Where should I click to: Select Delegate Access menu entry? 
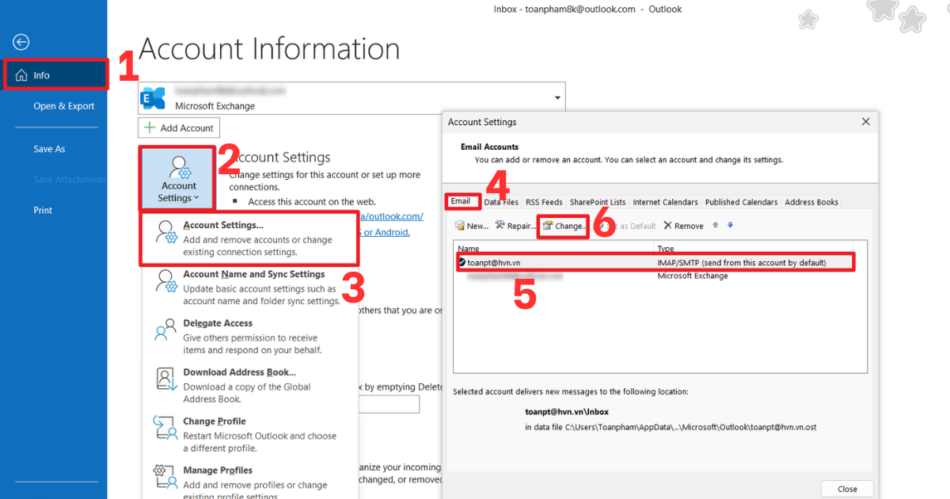(249, 337)
